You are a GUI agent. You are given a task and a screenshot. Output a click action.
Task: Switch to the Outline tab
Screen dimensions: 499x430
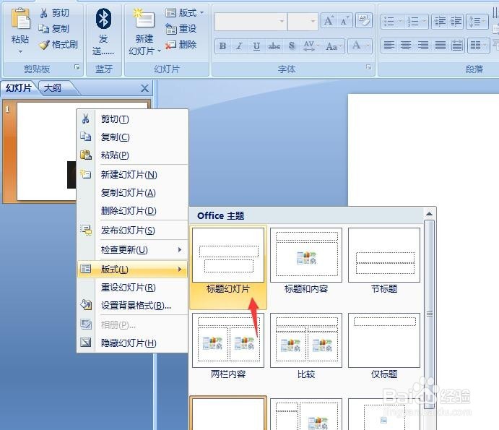(53, 88)
